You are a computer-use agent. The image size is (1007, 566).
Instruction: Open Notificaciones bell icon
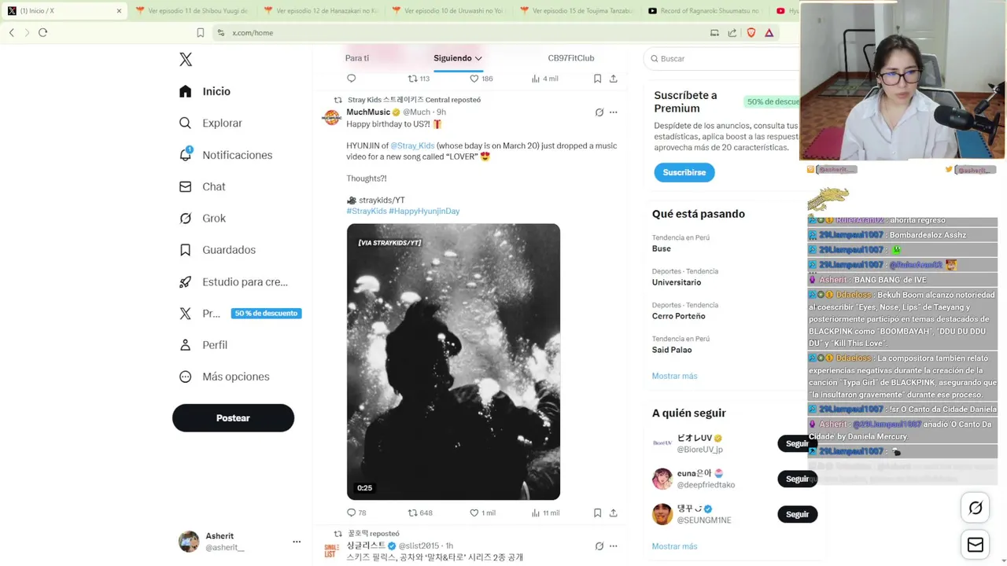pos(186,154)
